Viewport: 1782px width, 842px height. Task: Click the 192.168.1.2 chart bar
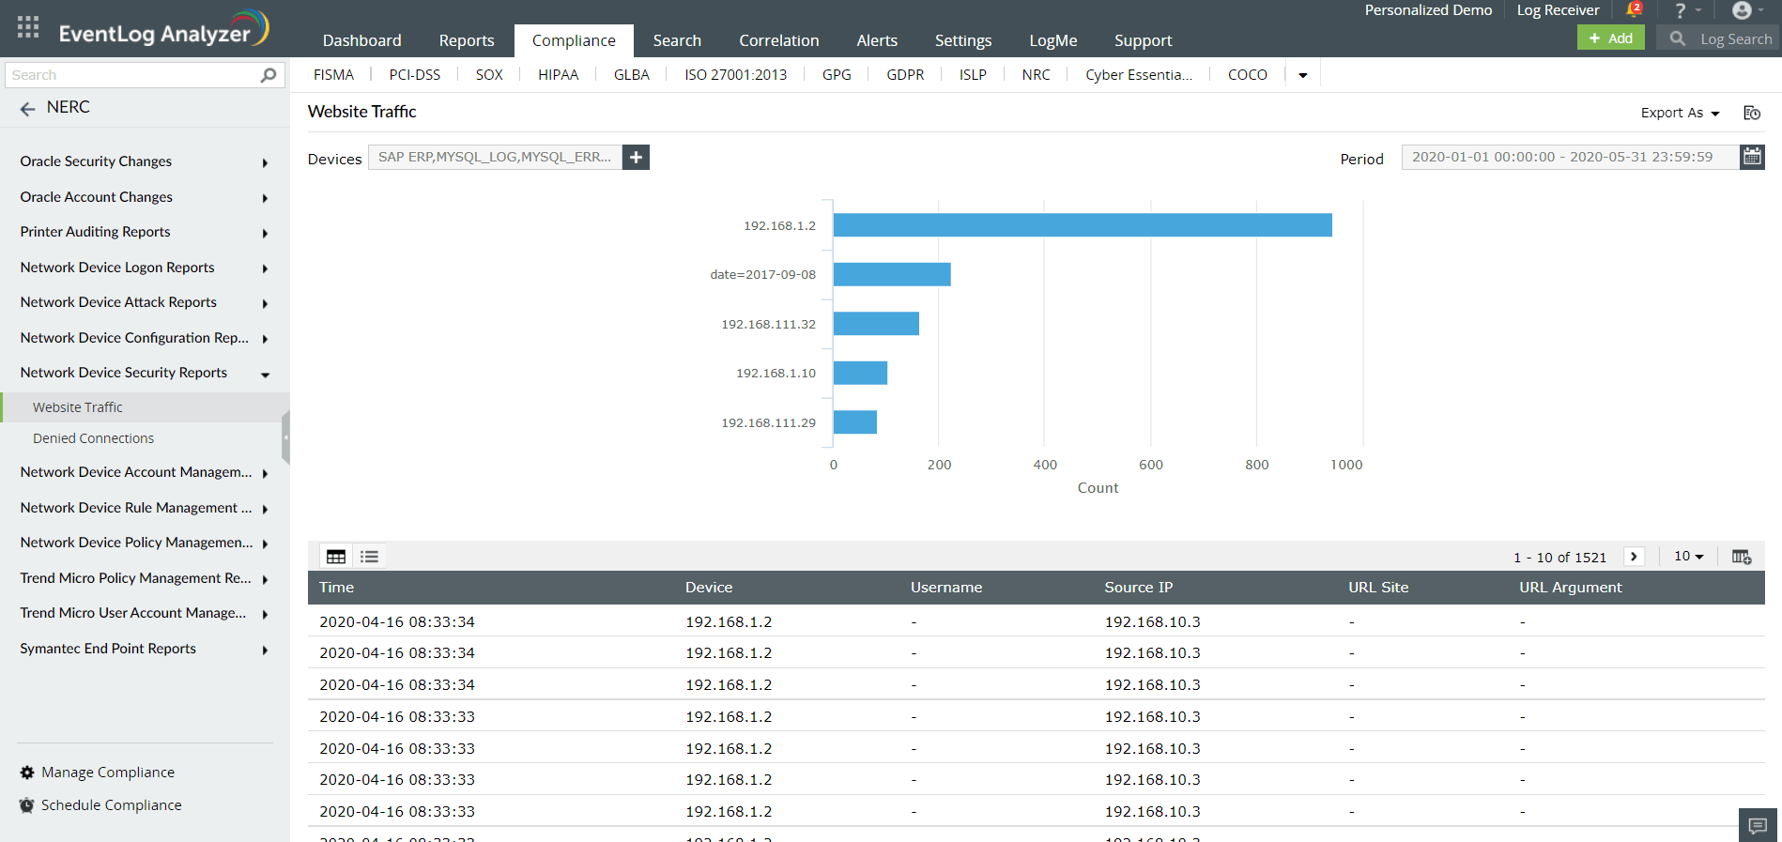coord(1082,225)
